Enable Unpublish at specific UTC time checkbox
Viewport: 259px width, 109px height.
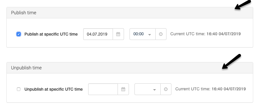pyautogui.click(x=19, y=89)
